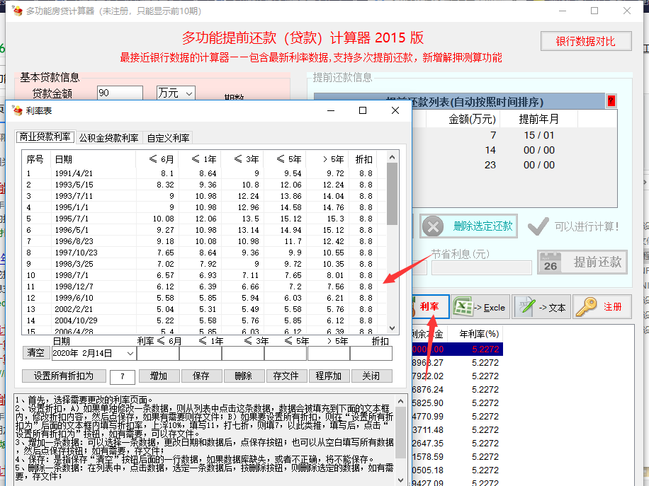Viewport: 649px width, 486px height.
Task: Close the 利率表 dialog with X
Action: coord(395,110)
